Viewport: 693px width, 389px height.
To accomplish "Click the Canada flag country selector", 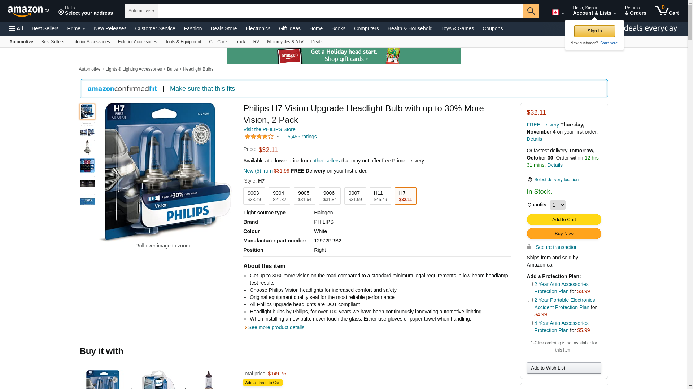I will coord(558,13).
